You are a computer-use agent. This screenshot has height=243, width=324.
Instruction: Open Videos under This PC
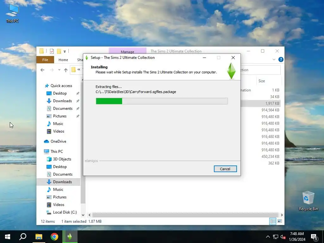(x=56, y=205)
